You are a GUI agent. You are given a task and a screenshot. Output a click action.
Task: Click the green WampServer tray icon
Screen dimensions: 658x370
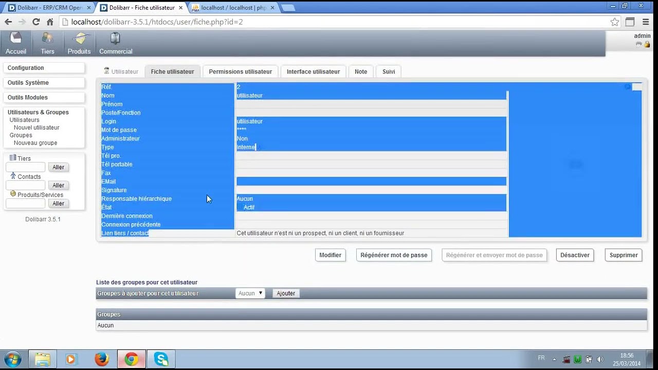point(577,359)
